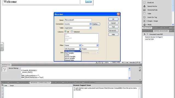The height and width of the screenshot is (98, 175).
Task: Open the Quick Tag Editor icon
Action: (x=140, y=70)
